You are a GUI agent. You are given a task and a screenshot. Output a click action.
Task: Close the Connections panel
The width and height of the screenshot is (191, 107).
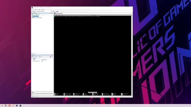coord(53,13)
